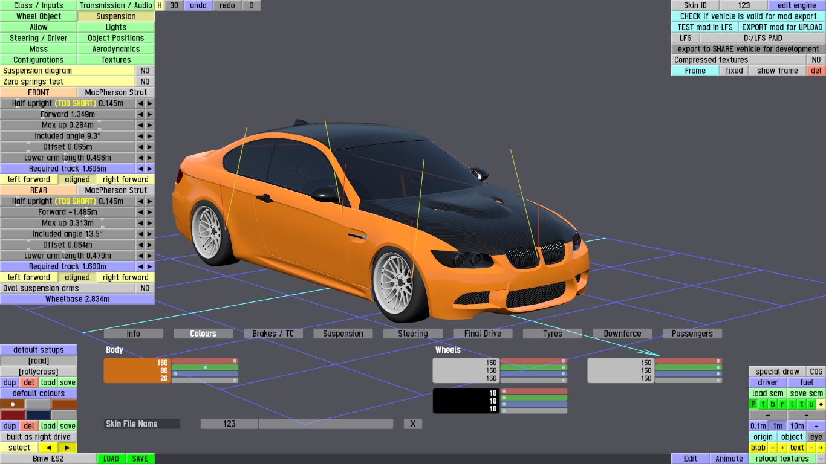
Task: Click the plus button next to text
Action: pyautogui.click(x=821, y=448)
